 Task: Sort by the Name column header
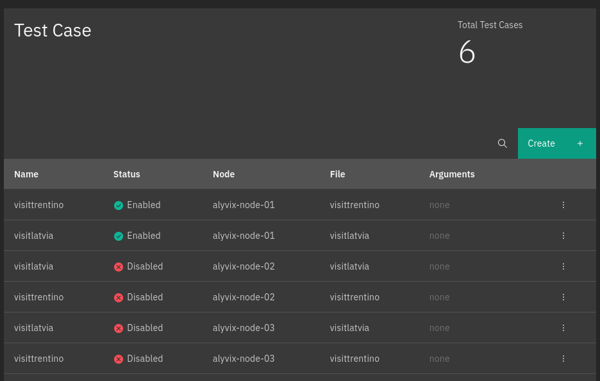click(x=26, y=174)
